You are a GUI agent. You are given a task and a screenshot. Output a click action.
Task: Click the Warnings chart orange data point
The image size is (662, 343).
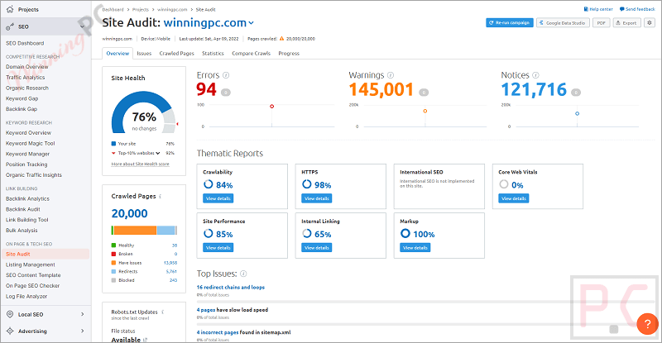click(425, 111)
